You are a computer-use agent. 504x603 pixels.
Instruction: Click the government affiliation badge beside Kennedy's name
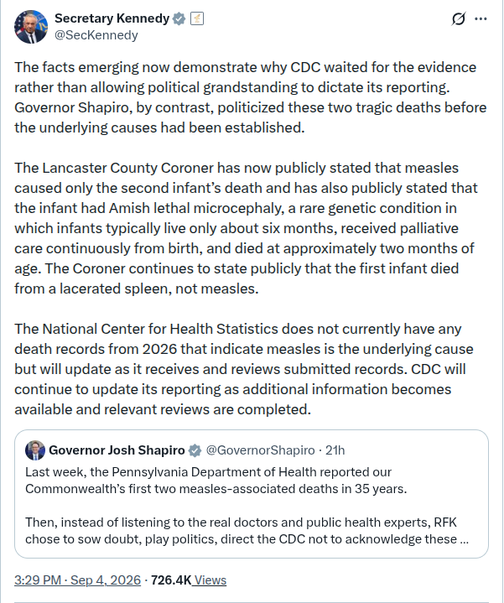tap(197, 18)
